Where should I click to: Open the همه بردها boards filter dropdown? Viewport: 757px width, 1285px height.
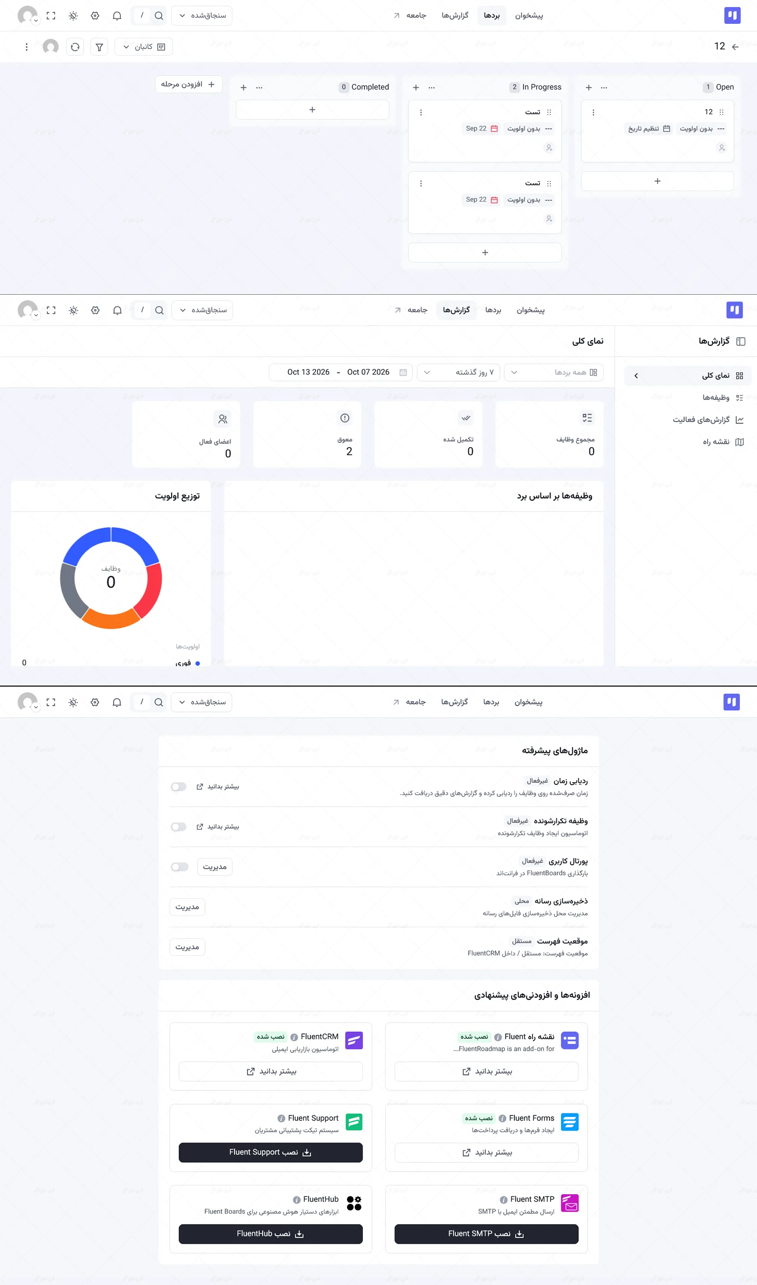click(x=553, y=373)
